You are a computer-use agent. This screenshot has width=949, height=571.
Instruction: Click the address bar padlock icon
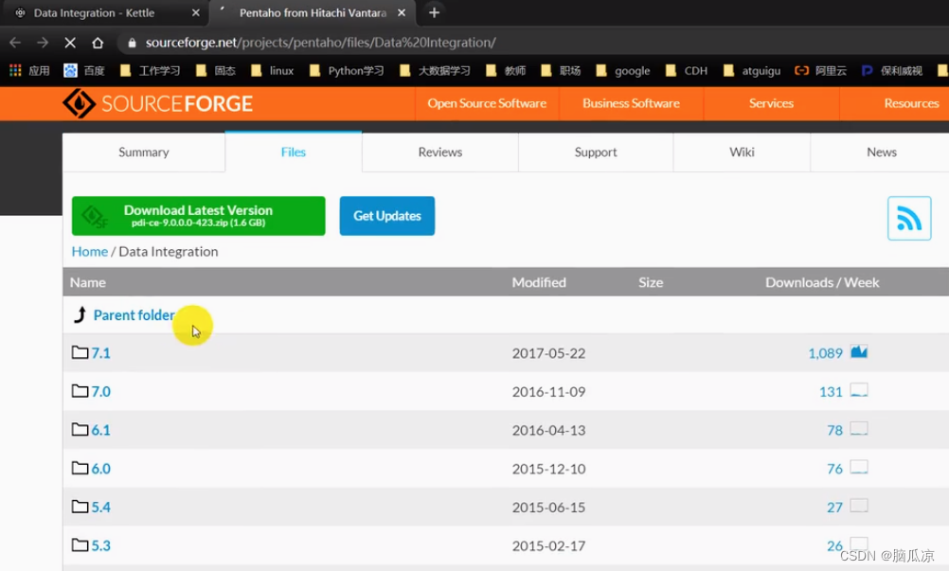pos(132,43)
